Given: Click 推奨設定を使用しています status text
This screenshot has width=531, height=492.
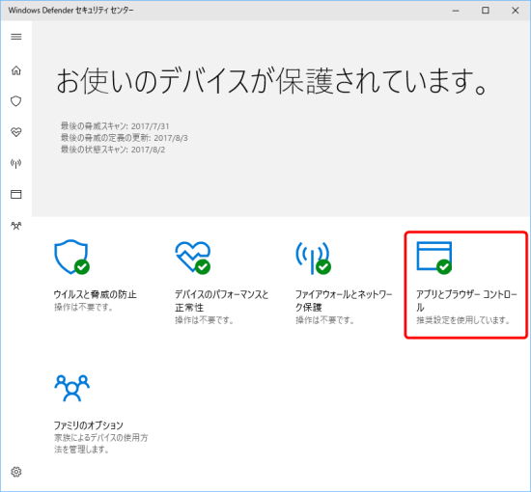Looking at the screenshot, I should (463, 320).
